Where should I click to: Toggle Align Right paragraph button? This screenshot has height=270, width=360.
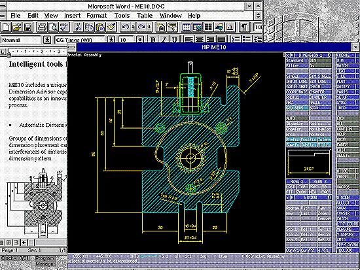pyautogui.click(x=211, y=39)
